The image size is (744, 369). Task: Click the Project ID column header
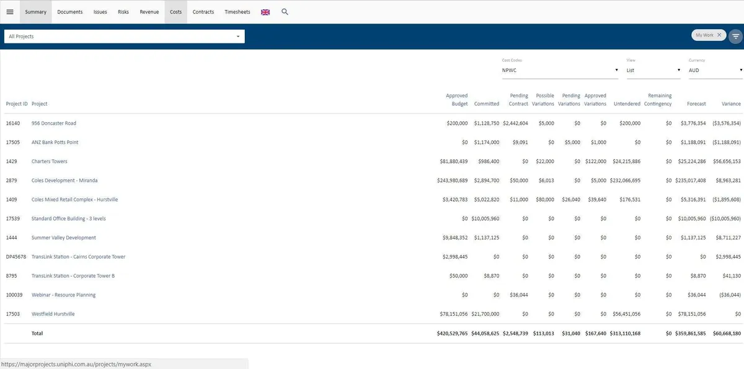[17, 104]
